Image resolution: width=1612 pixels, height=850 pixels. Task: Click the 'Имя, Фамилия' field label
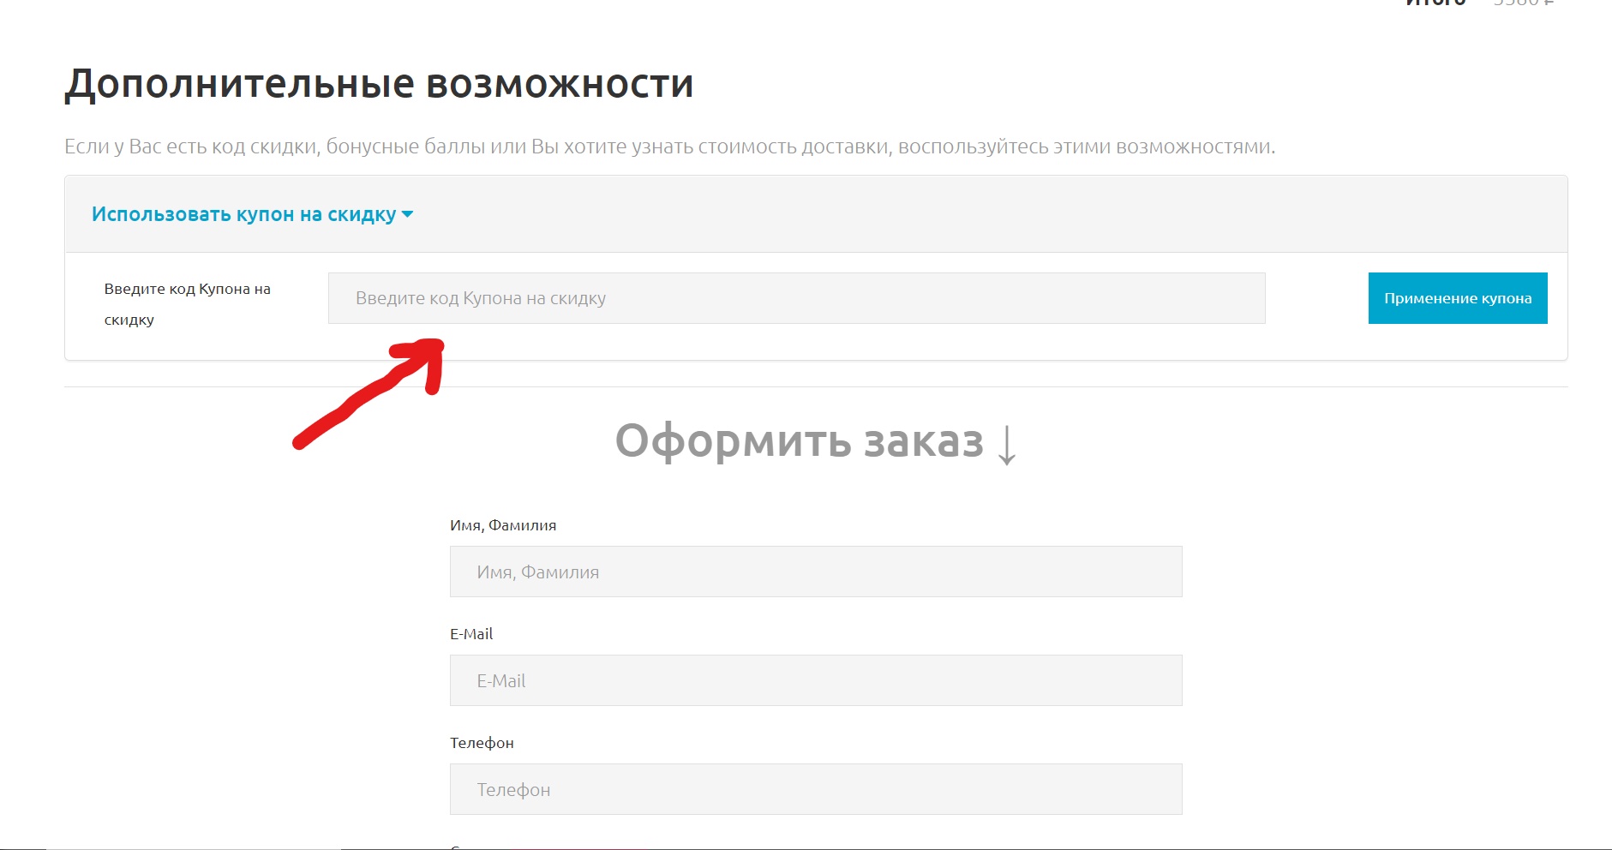tap(503, 525)
